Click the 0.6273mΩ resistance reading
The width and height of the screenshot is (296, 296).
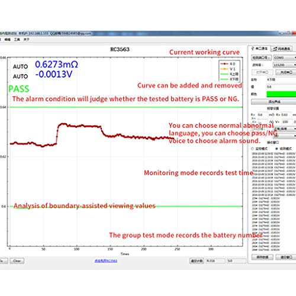56,65
